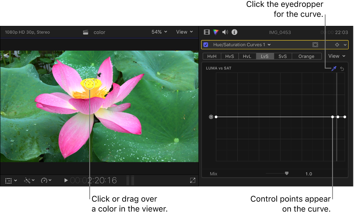Open the Enhancements magic wand menu
The width and height of the screenshot is (354, 217).
click(29, 180)
